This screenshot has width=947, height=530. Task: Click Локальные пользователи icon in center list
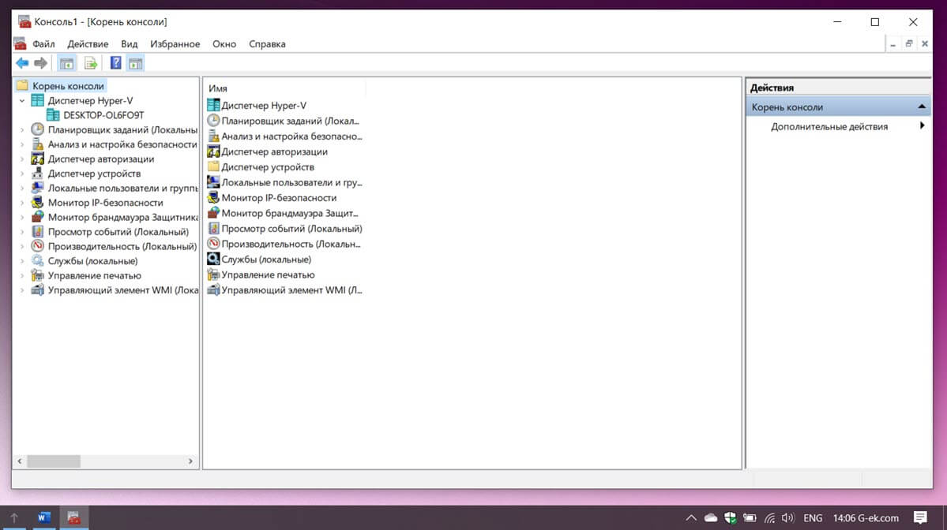coord(213,182)
